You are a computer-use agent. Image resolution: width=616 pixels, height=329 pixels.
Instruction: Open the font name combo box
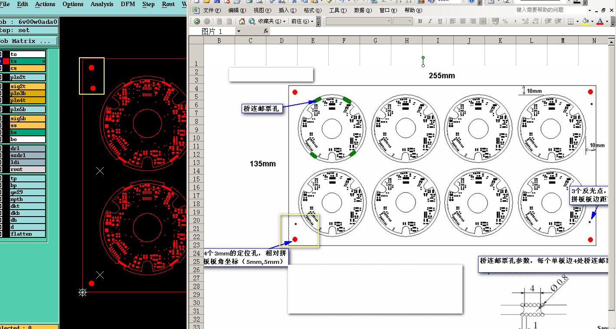(x=358, y=21)
